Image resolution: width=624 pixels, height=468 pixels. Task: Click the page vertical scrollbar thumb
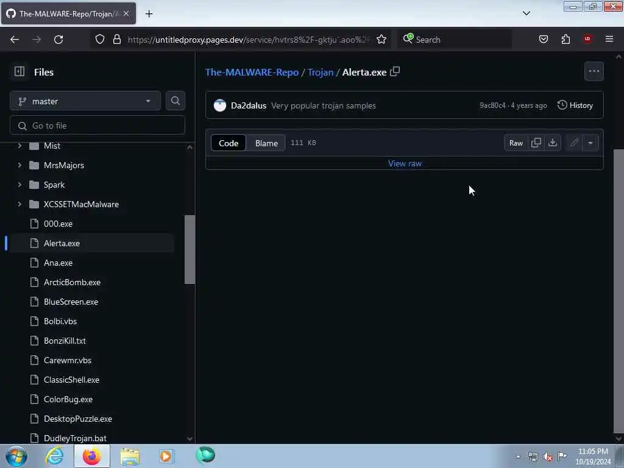619,291
